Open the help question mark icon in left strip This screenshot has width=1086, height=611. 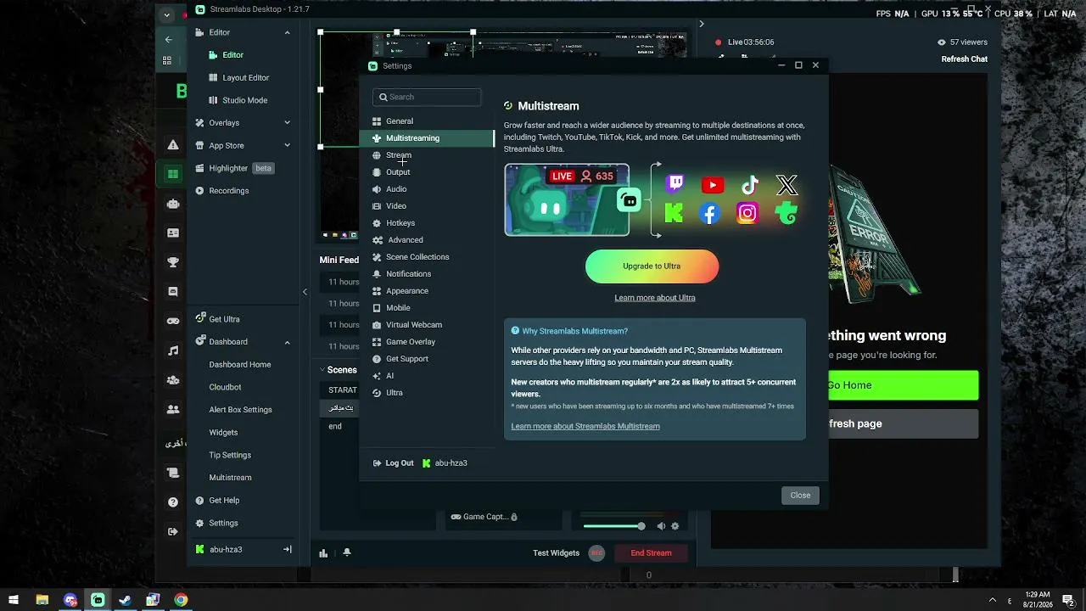click(173, 502)
